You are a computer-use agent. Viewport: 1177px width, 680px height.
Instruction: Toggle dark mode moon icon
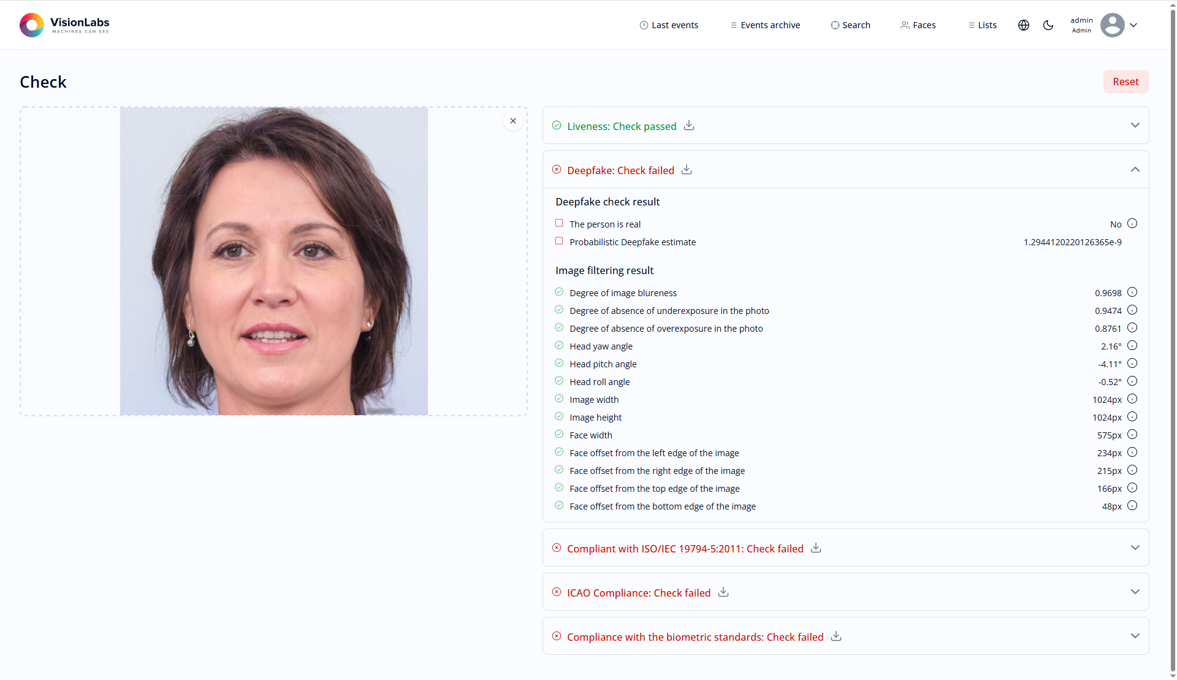click(x=1048, y=25)
